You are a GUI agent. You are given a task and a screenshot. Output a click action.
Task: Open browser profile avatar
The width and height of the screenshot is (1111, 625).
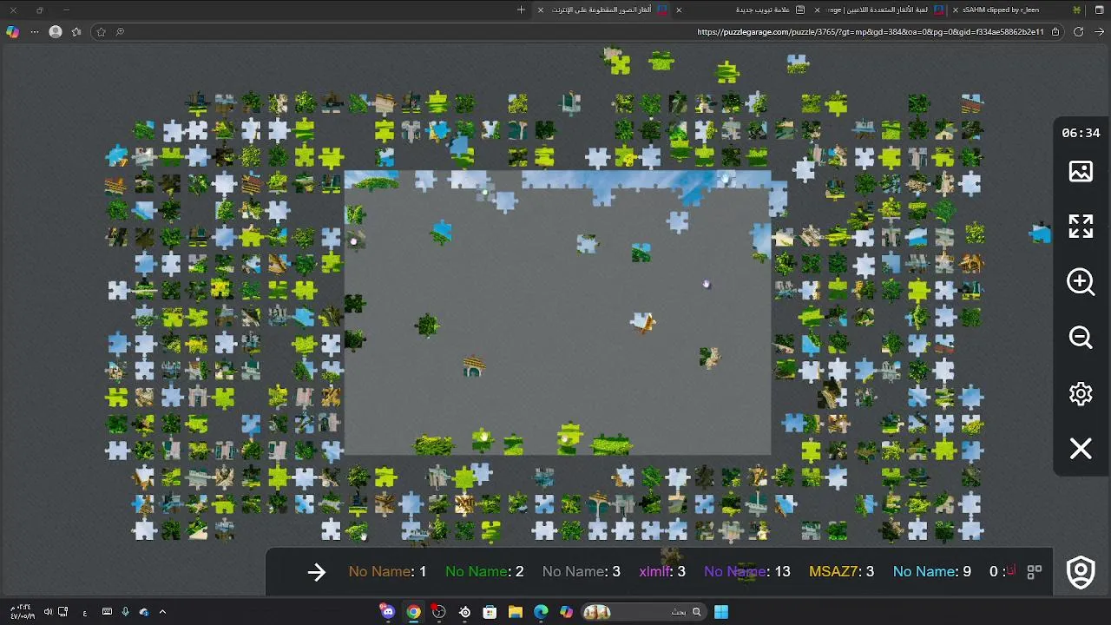pyautogui.click(x=56, y=32)
